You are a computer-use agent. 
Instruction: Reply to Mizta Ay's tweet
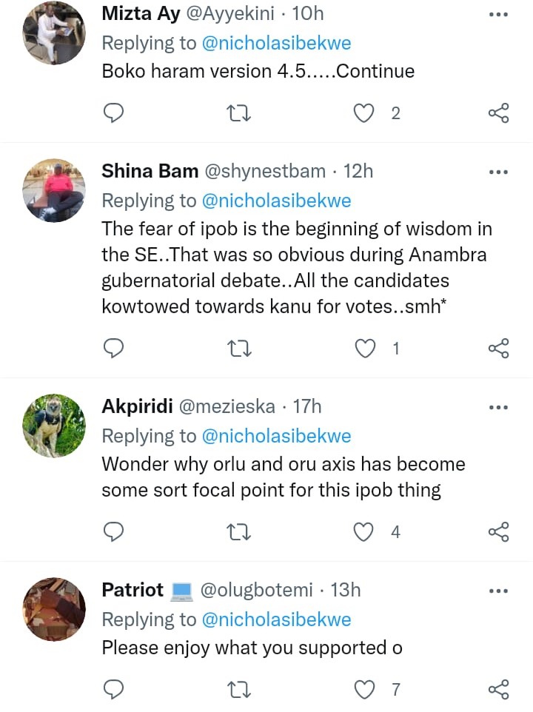pyautogui.click(x=113, y=113)
